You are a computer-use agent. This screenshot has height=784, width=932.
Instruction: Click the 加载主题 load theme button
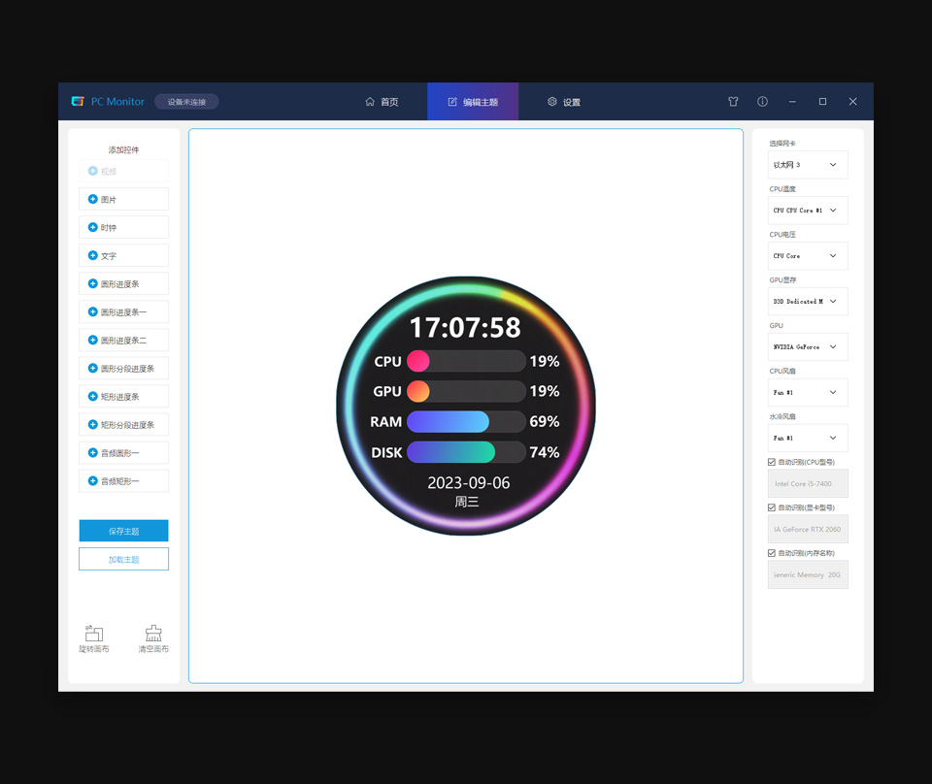pos(123,559)
